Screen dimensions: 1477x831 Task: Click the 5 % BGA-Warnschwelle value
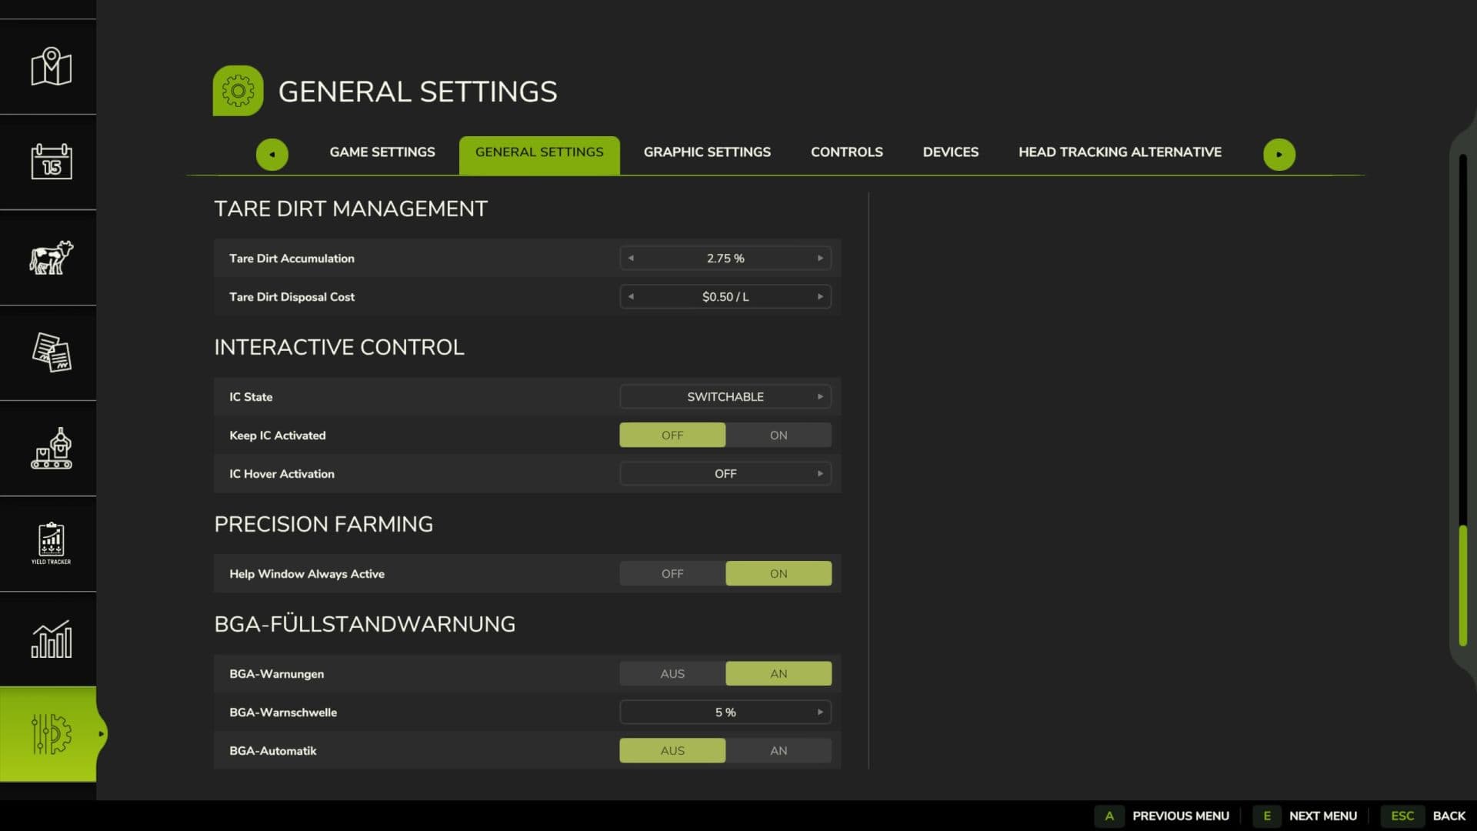[x=725, y=713]
